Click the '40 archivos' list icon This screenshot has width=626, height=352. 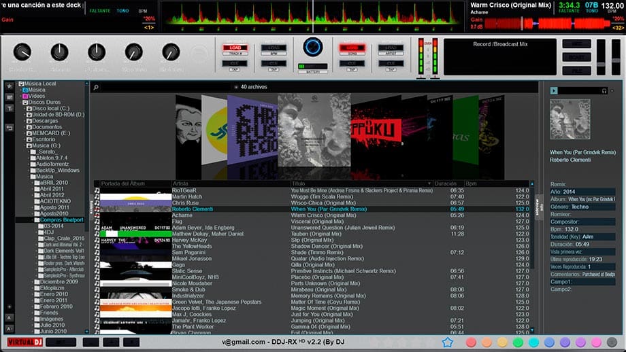[x=236, y=87]
